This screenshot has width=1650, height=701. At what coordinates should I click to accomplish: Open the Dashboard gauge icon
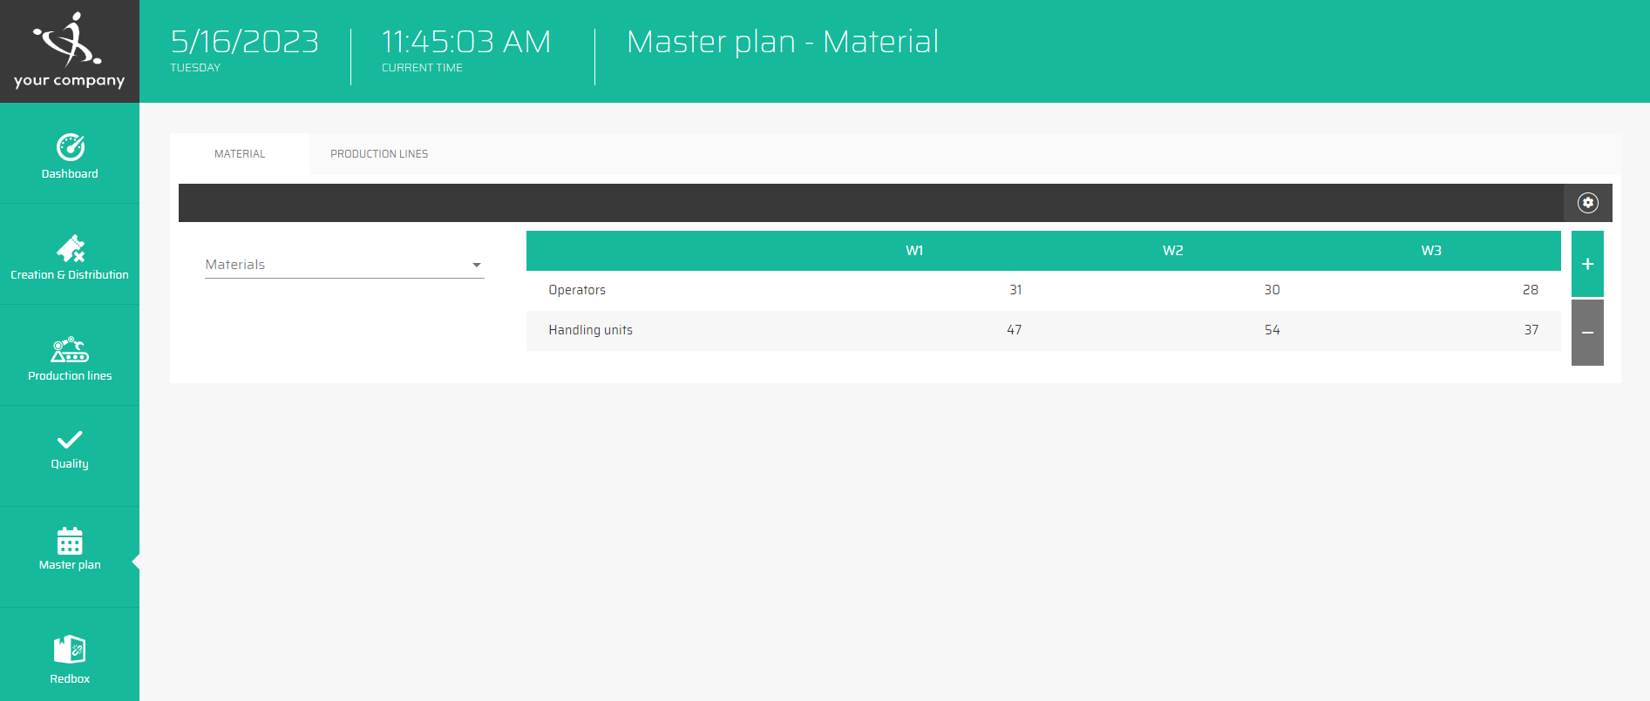pyautogui.click(x=70, y=147)
